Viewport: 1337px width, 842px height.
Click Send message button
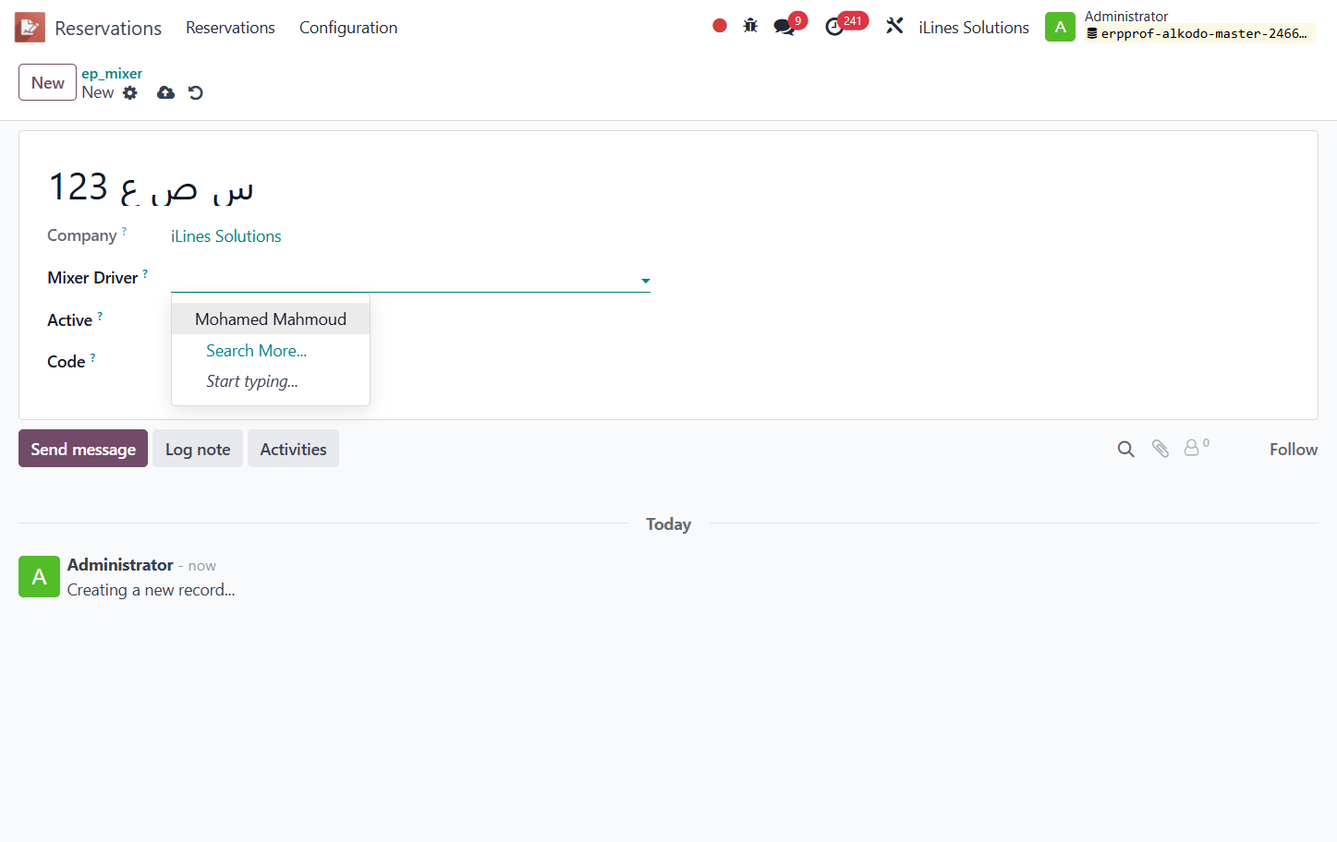click(83, 449)
